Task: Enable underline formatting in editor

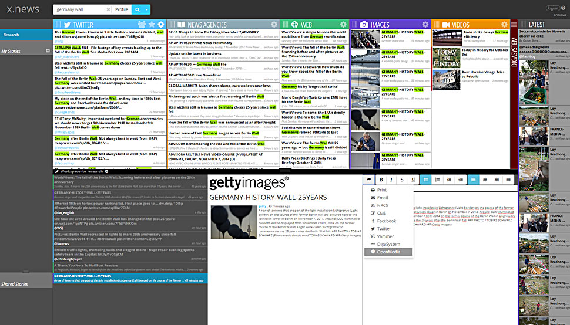Action: click(413, 180)
